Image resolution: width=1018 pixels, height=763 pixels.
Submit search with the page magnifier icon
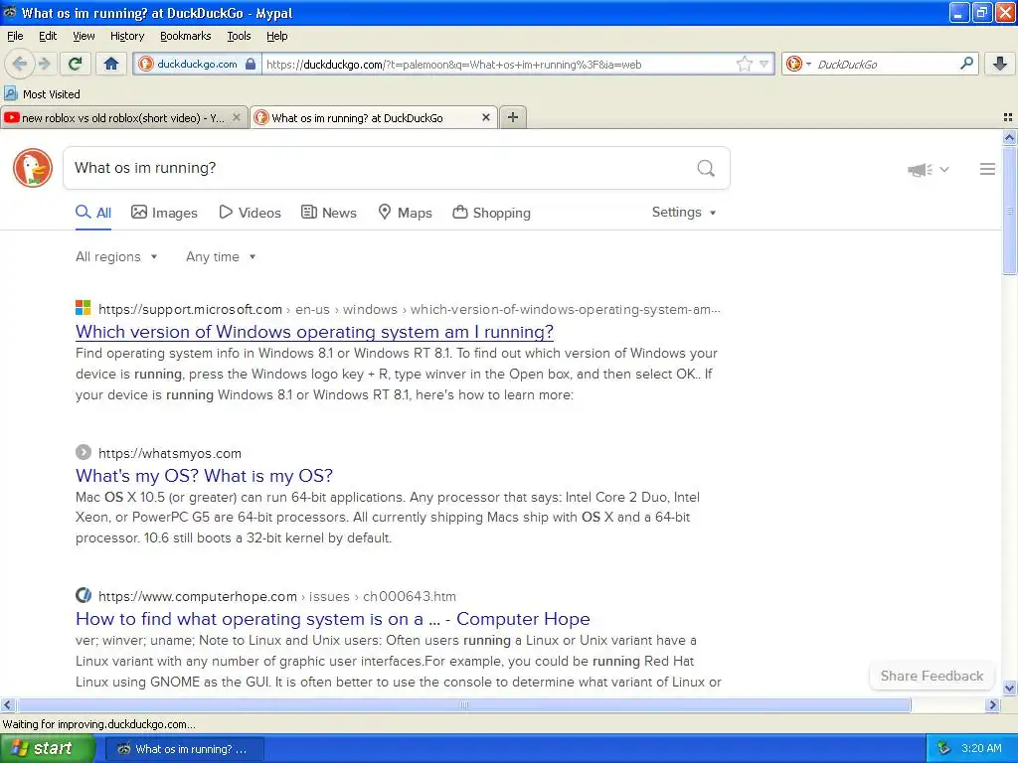(x=706, y=168)
